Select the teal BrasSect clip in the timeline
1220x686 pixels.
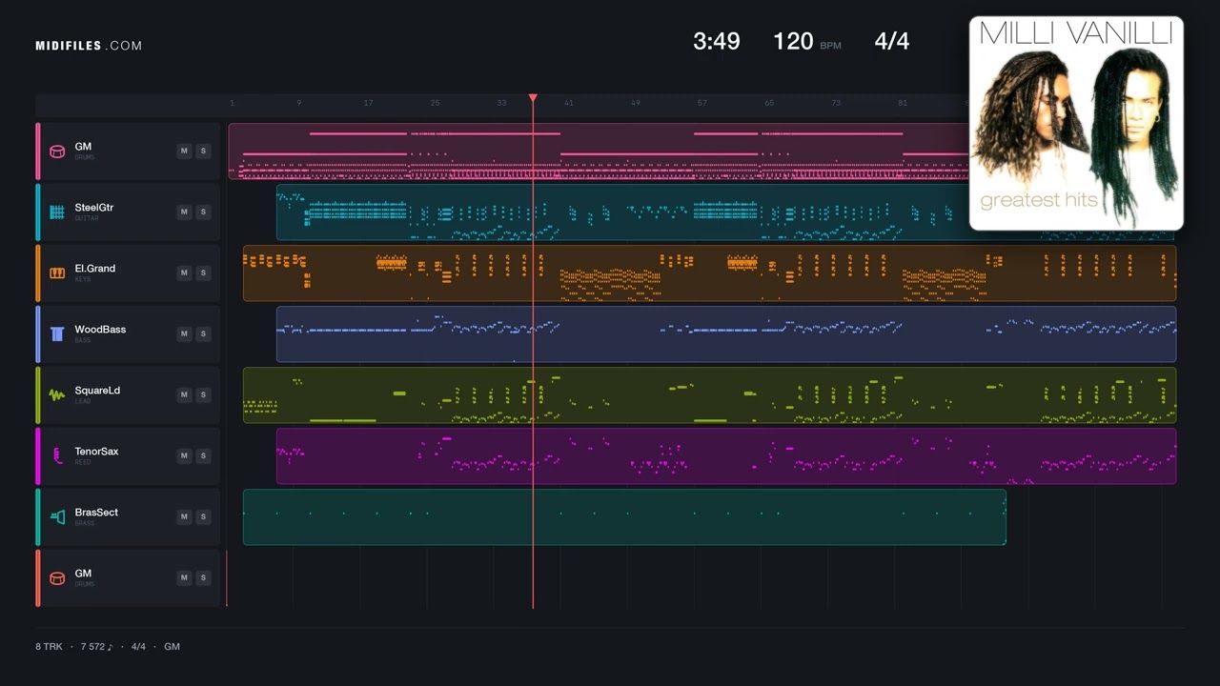pyautogui.click(x=624, y=517)
